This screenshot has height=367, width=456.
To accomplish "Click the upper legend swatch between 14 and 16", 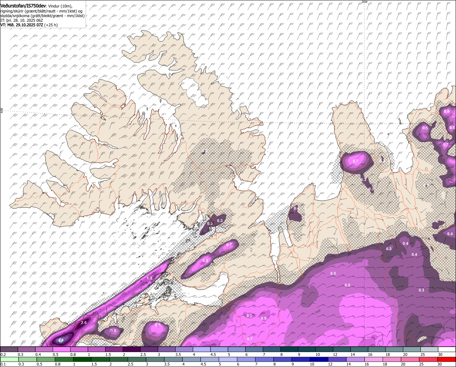I will (x=359, y=349).
